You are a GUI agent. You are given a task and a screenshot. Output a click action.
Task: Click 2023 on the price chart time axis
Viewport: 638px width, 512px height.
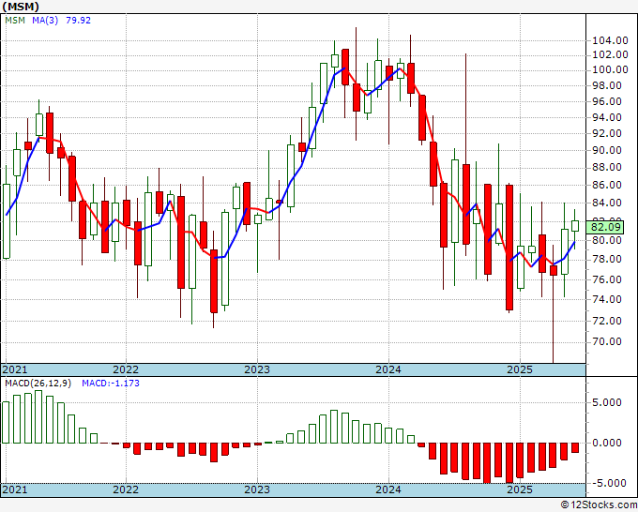click(x=257, y=369)
